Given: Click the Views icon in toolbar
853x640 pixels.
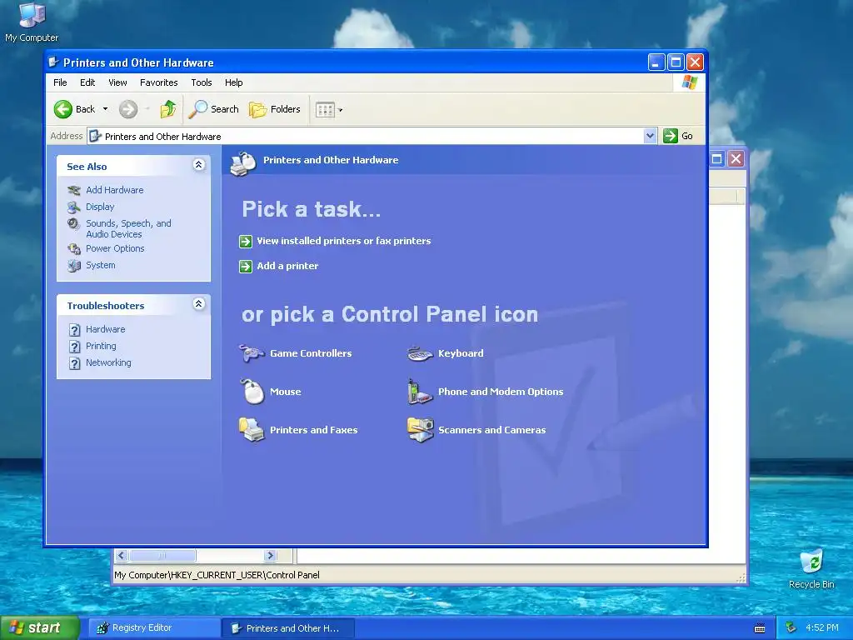Looking at the screenshot, I should [x=326, y=110].
